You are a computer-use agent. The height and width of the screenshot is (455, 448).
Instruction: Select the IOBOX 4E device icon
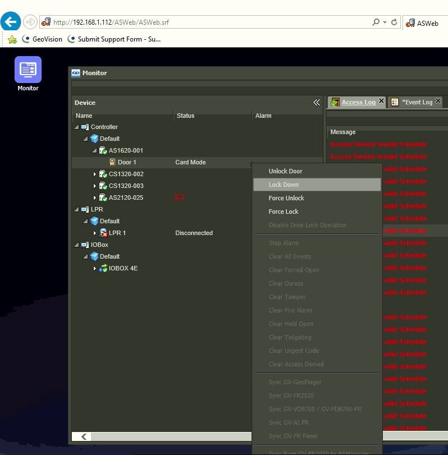[x=103, y=268]
